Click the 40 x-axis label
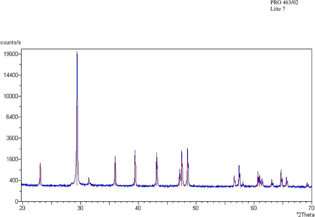The width and height of the screenshot is (315, 217). click(138, 208)
